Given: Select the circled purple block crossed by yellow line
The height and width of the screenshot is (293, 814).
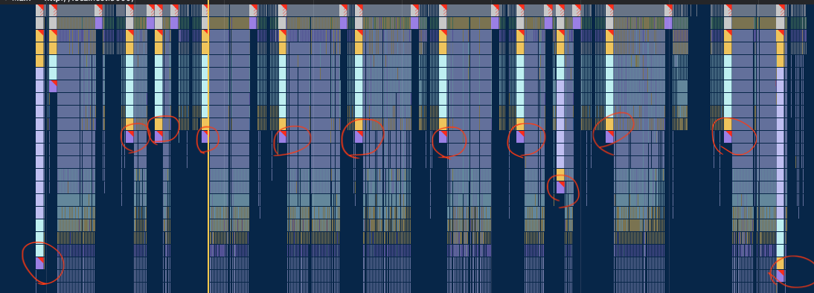Looking at the screenshot, I should tap(205, 137).
